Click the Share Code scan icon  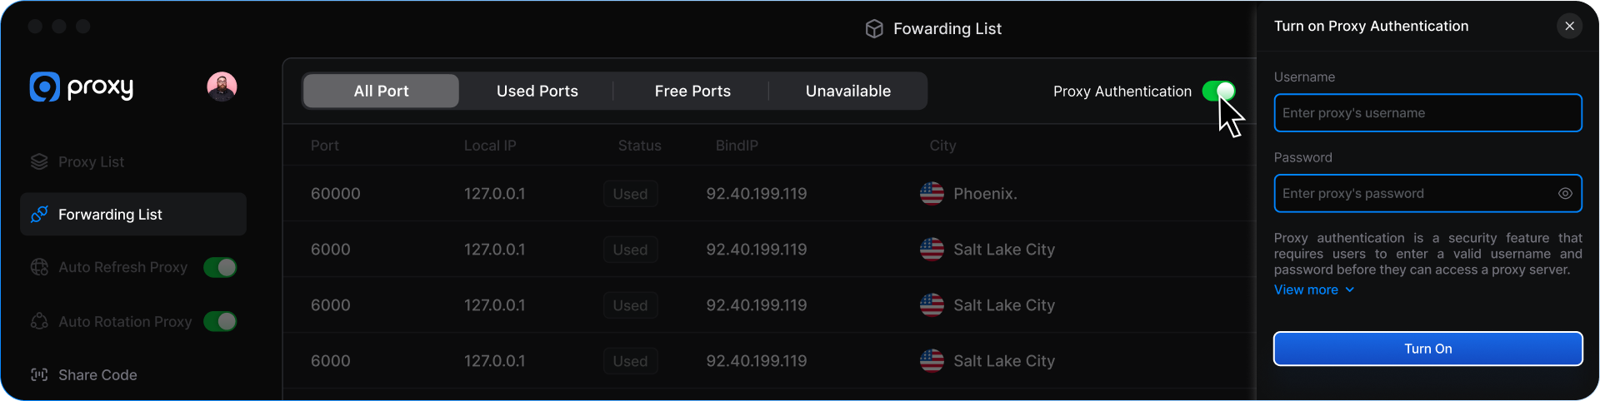[x=39, y=374]
